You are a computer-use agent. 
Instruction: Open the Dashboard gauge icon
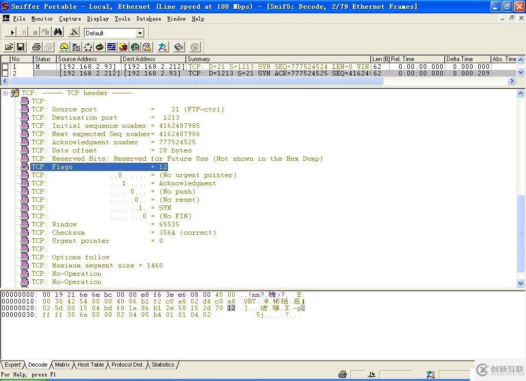(64, 47)
